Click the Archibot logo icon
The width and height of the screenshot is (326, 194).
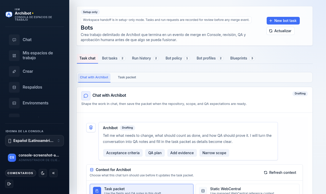9,15
